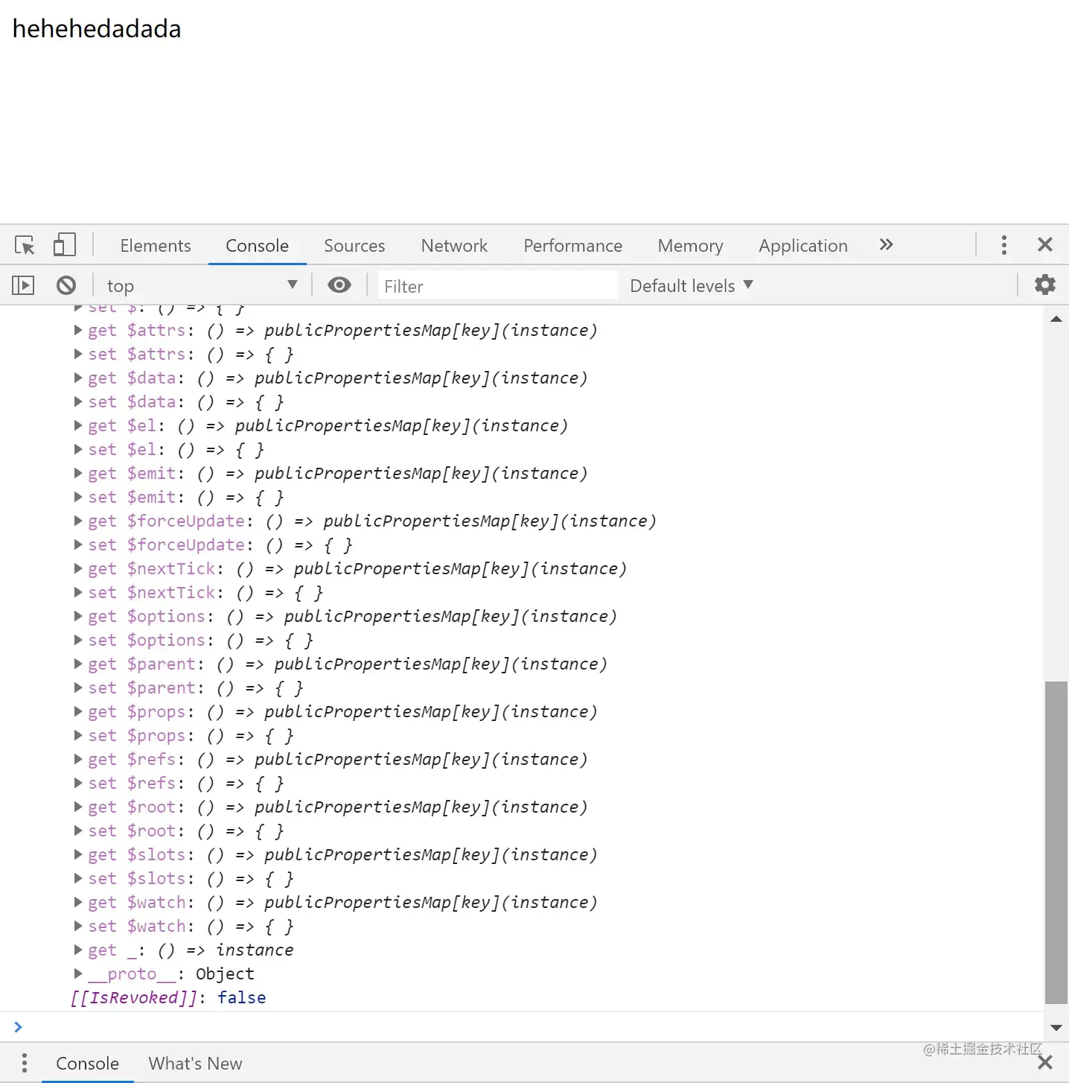Expand the get $el entry
This screenshot has width=1069, height=1083.
click(78, 425)
